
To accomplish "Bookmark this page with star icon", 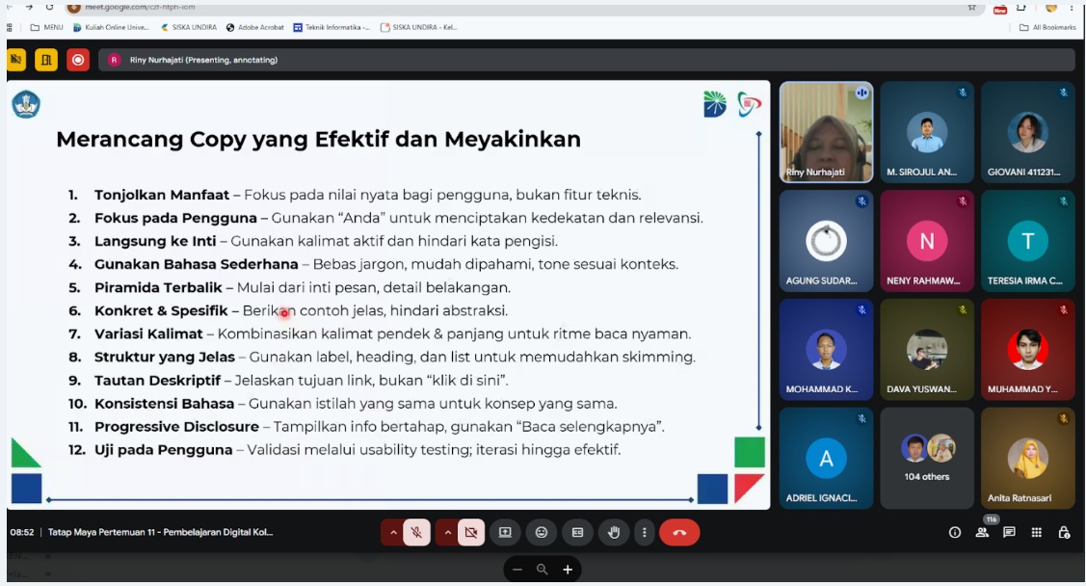I will [971, 7].
